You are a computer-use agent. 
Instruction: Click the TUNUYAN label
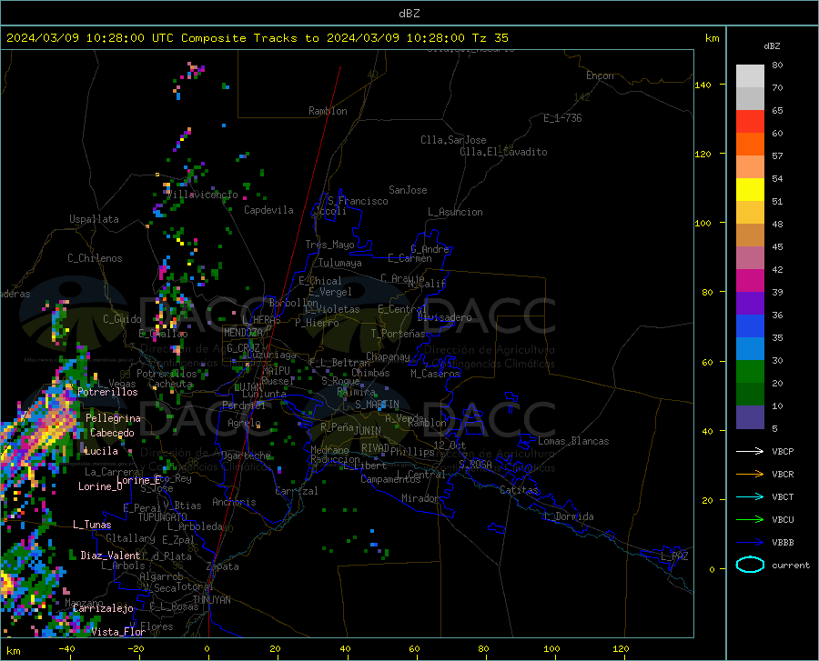[x=211, y=600]
